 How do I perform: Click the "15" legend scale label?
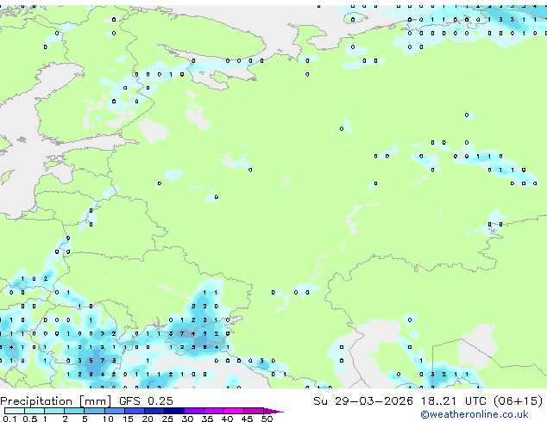click(128, 419)
